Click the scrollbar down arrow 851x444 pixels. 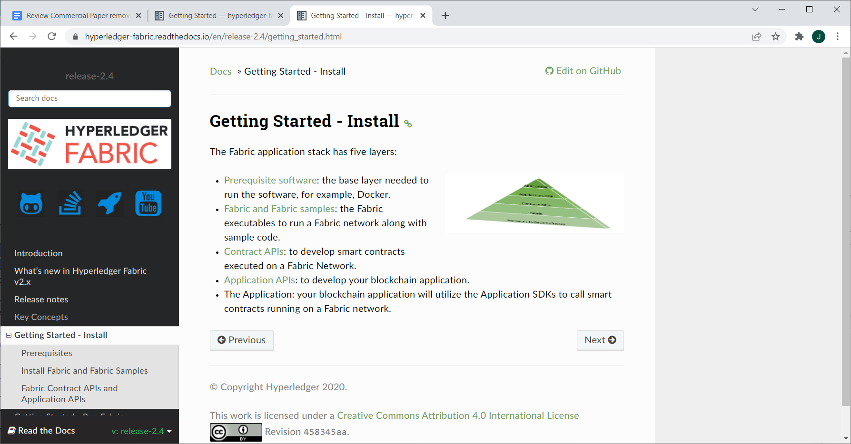point(846,438)
